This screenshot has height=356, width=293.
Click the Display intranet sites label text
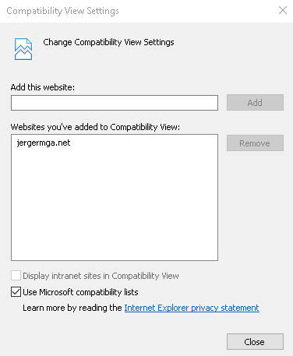pyautogui.click(x=101, y=276)
